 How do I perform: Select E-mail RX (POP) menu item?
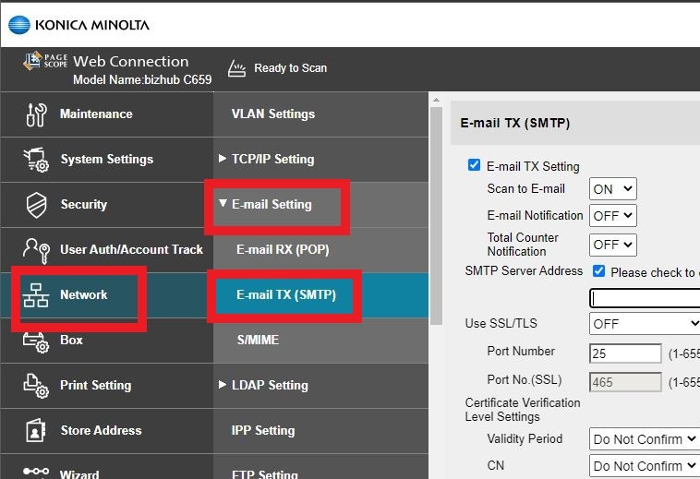[x=283, y=249]
